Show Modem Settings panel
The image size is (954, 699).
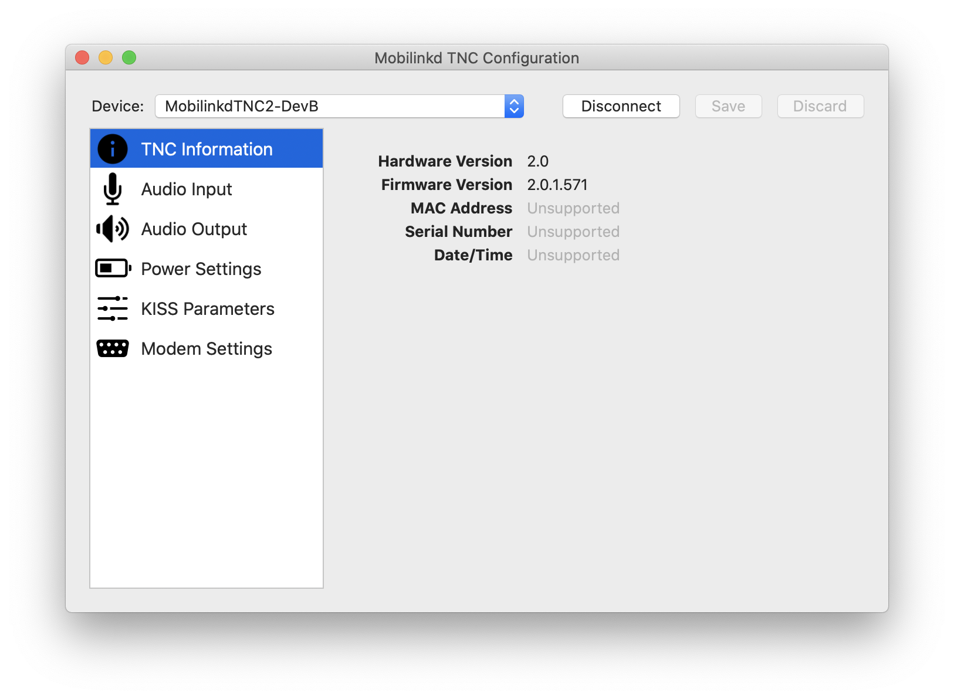tap(207, 348)
